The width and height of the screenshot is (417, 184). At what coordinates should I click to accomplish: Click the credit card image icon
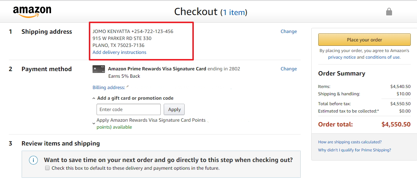[x=99, y=69]
